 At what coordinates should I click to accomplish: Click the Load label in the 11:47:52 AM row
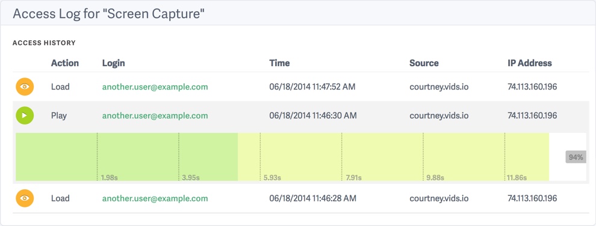60,87
